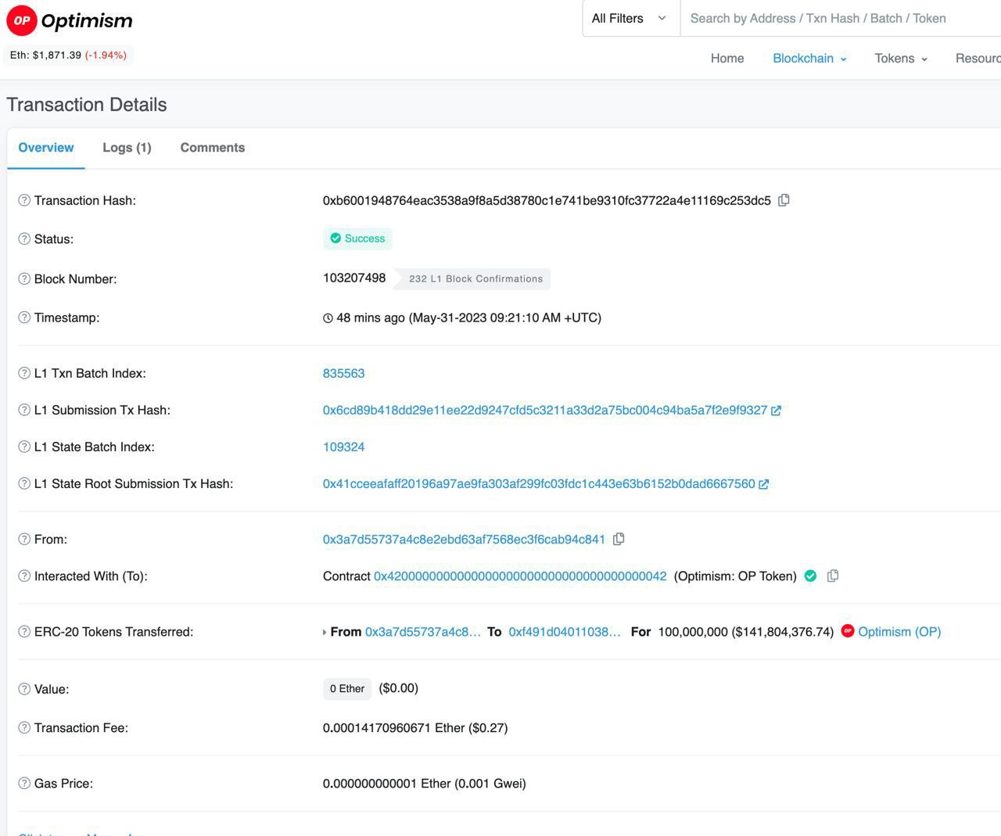Click help icon next to Status
This screenshot has width=1001, height=836.
pyautogui.click(x=24, y=239)
